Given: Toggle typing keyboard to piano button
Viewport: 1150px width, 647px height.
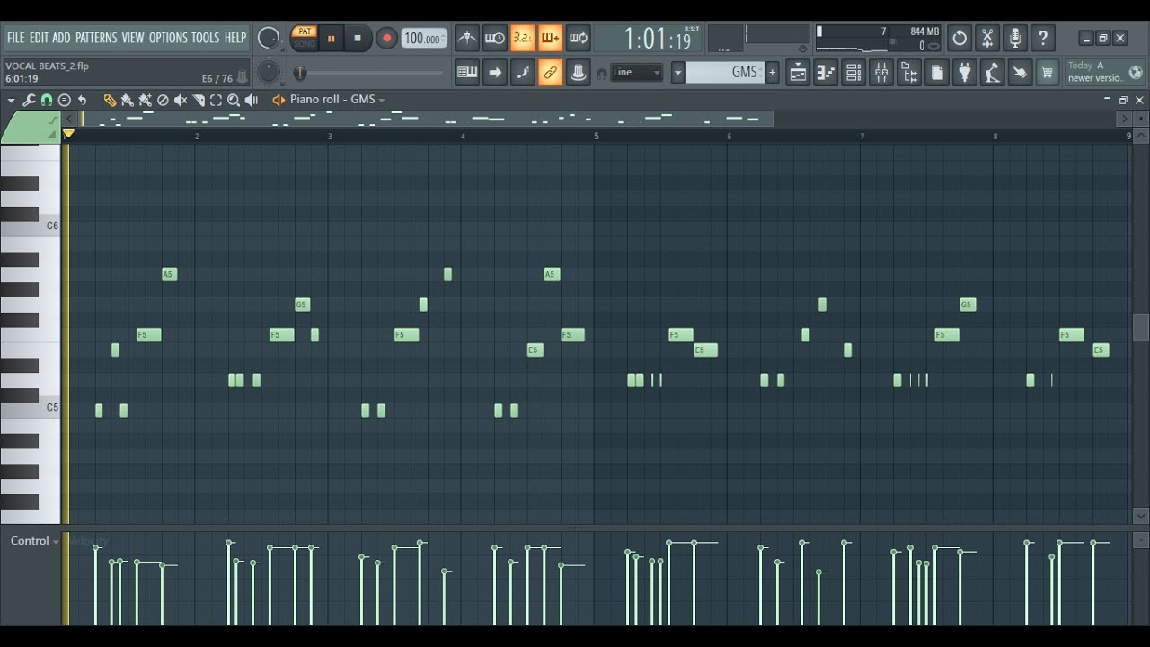Looking at the screenshot, I should (x=467, y=73).
